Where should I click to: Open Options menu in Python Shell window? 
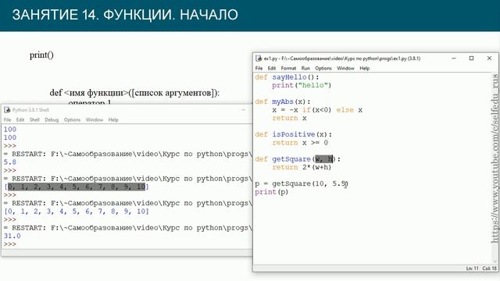point(72,119)
